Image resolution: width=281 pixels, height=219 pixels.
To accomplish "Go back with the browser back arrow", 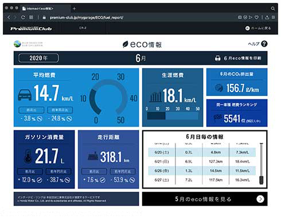I will (9, 17).
